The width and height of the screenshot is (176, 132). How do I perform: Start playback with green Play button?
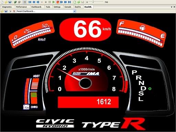pyautogui.click(x=54, y=2)
